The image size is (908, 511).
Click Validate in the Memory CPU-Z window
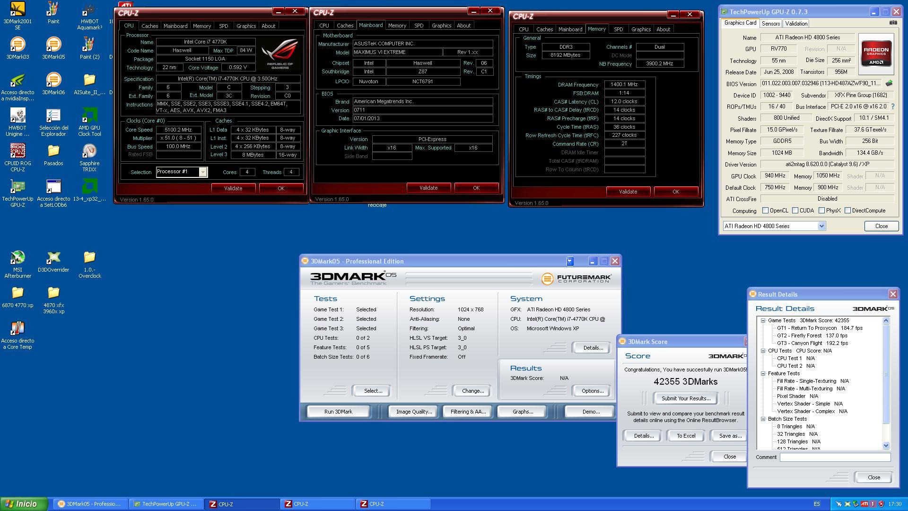coord(628,192)
